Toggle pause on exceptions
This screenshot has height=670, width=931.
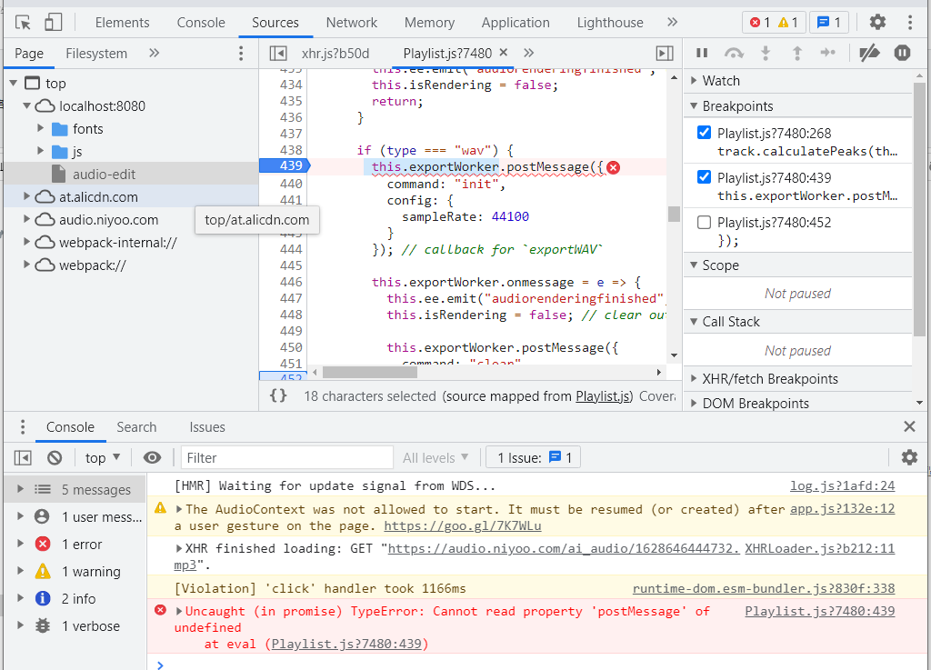902,53
